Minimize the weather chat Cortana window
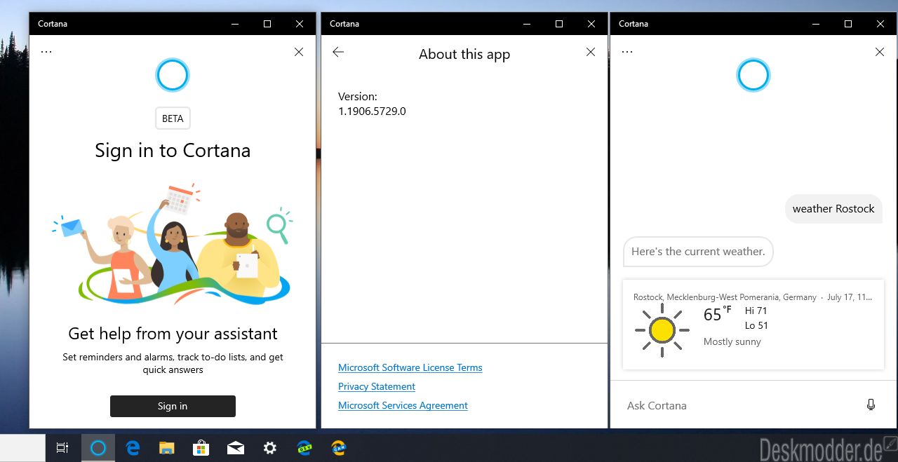 [816, 24]
